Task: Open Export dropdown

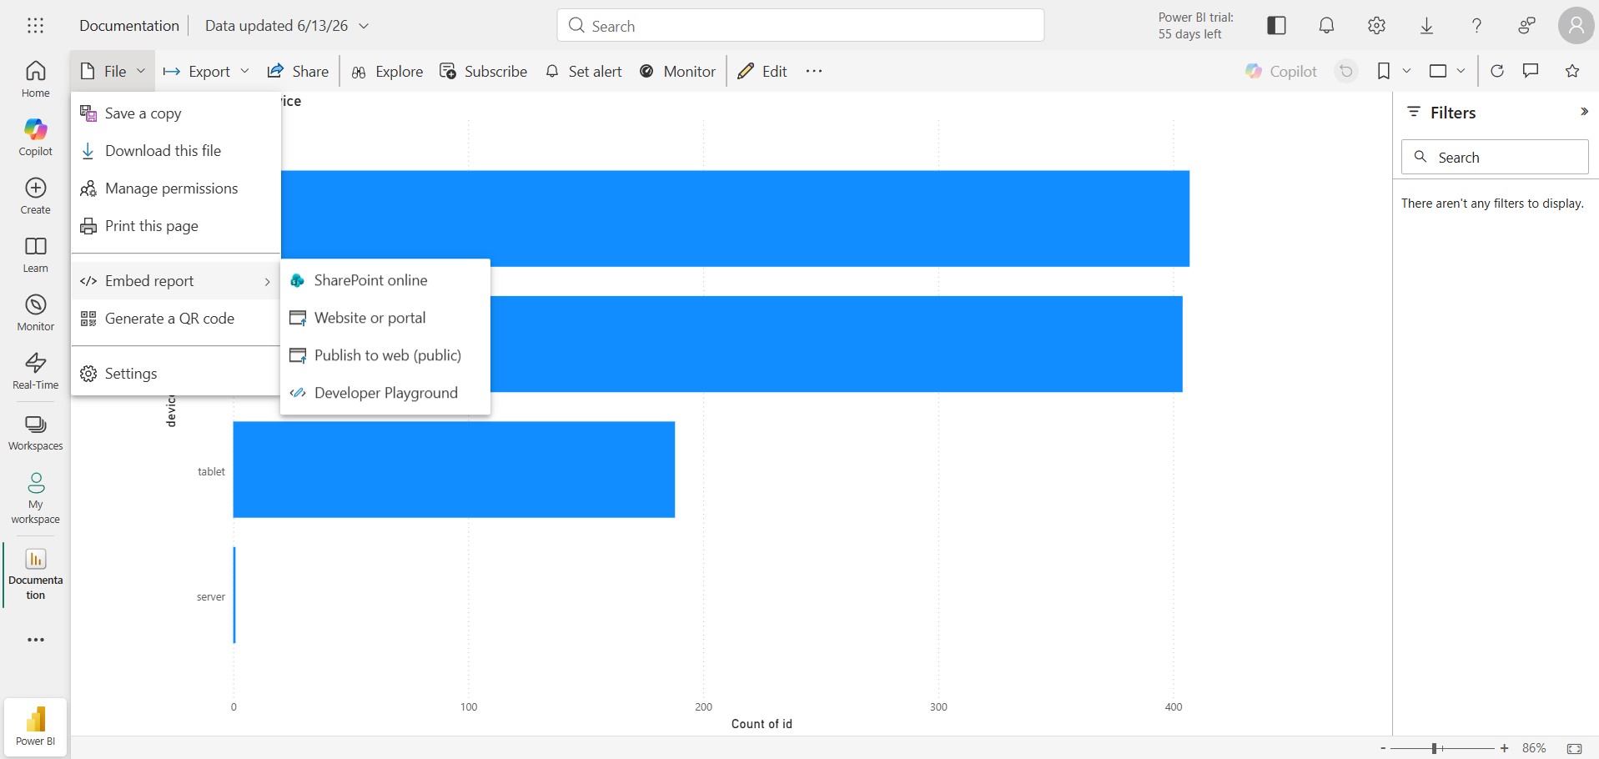Action: tap(206, 71)
